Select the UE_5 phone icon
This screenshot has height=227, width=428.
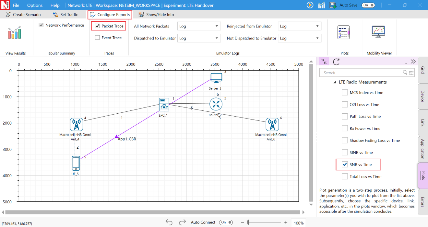(x=76, y=163)
